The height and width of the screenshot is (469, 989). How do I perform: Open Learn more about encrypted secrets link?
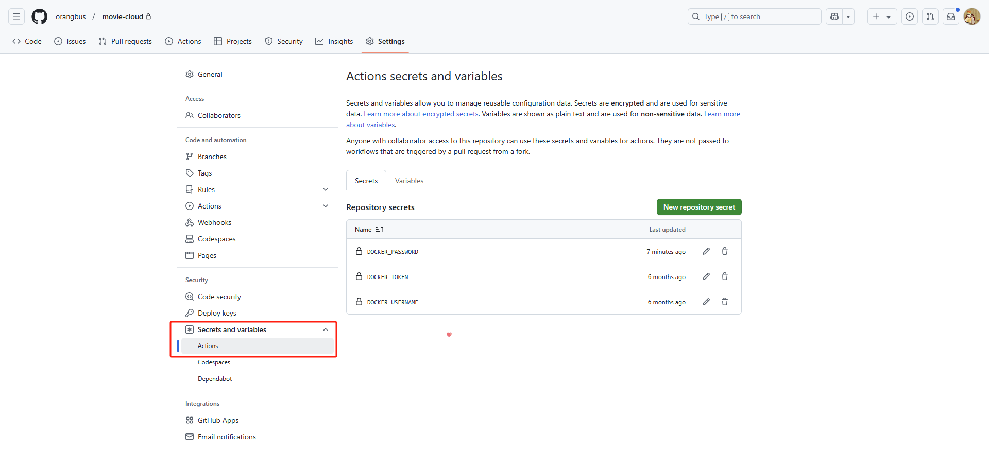[421, 114]
